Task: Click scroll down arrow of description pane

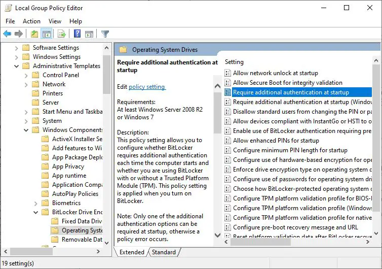Action: click(217, 235)
